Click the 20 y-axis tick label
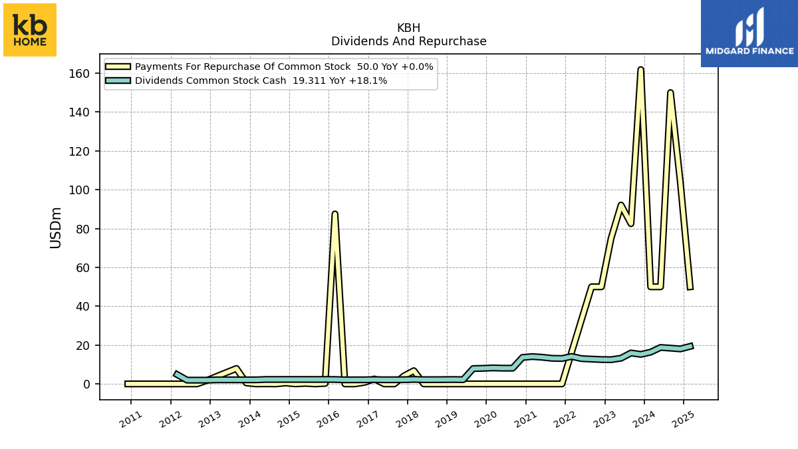This screenshot has width=798, height=449. click(x=84, y=345)
